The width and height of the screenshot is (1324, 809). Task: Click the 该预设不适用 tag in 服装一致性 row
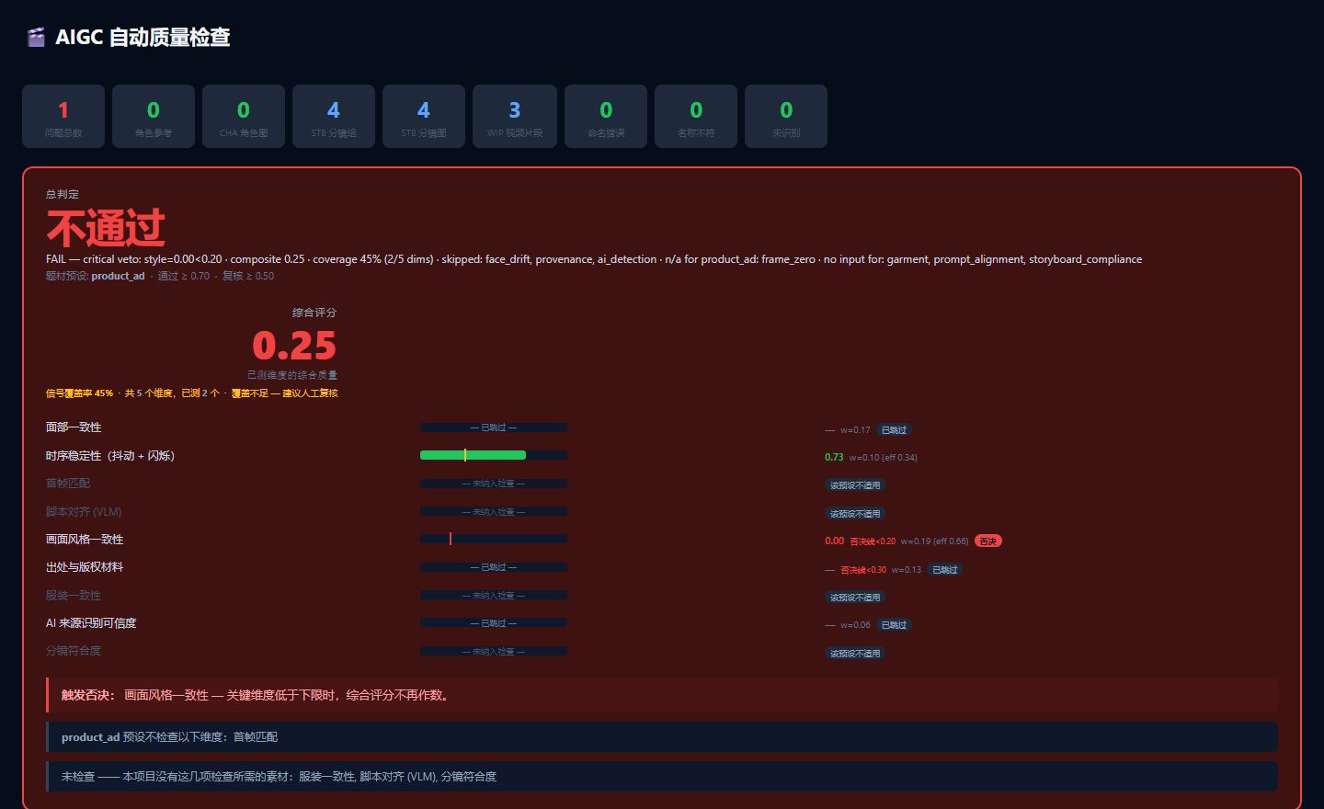tap(855, 598)
